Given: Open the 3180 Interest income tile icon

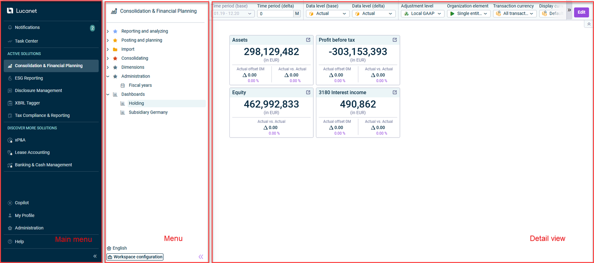Looking at the screenshot, I should click(395, 92).
